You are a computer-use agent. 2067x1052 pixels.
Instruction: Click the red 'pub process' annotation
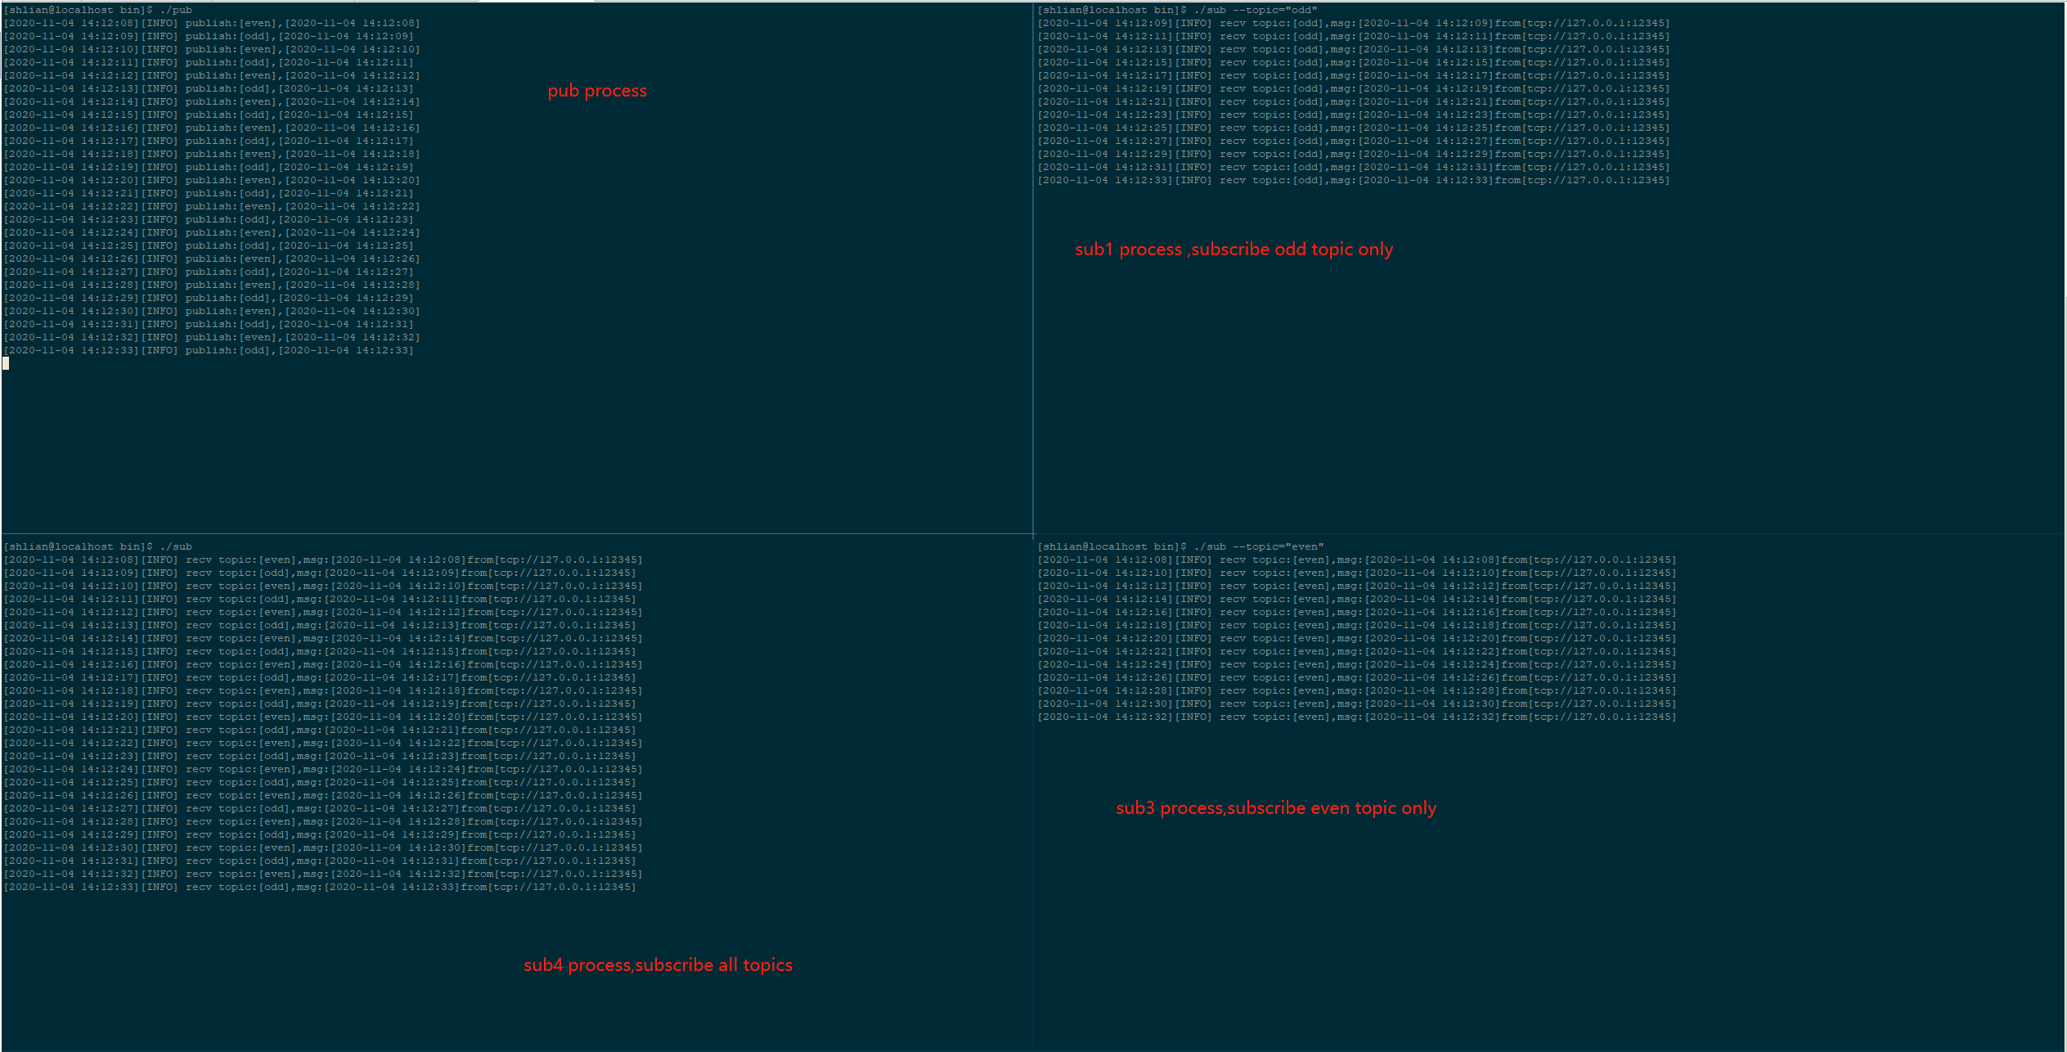[597, 91]
